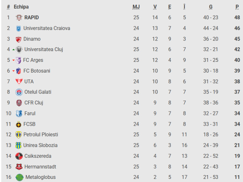
Task: Click the Metaloglobus team logo
Action: (x=19, y=177)
